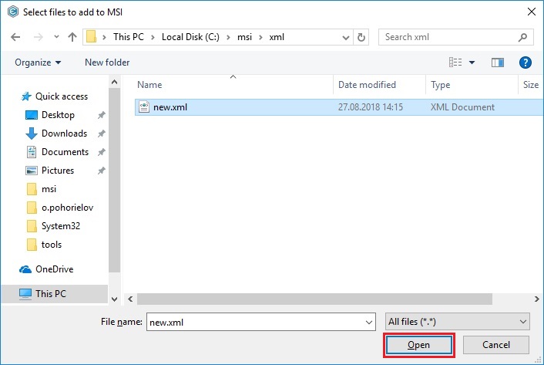Open help with the question mark icon

point(526,63)
